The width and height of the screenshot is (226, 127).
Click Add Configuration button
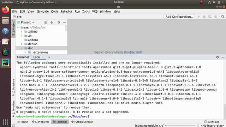[179, 17]
